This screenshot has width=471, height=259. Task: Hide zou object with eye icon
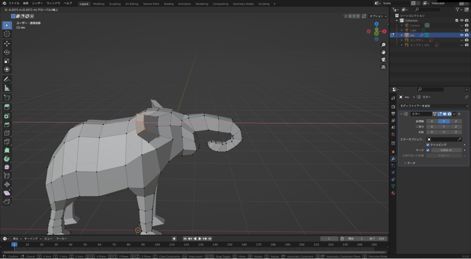[x=461, y=35]
